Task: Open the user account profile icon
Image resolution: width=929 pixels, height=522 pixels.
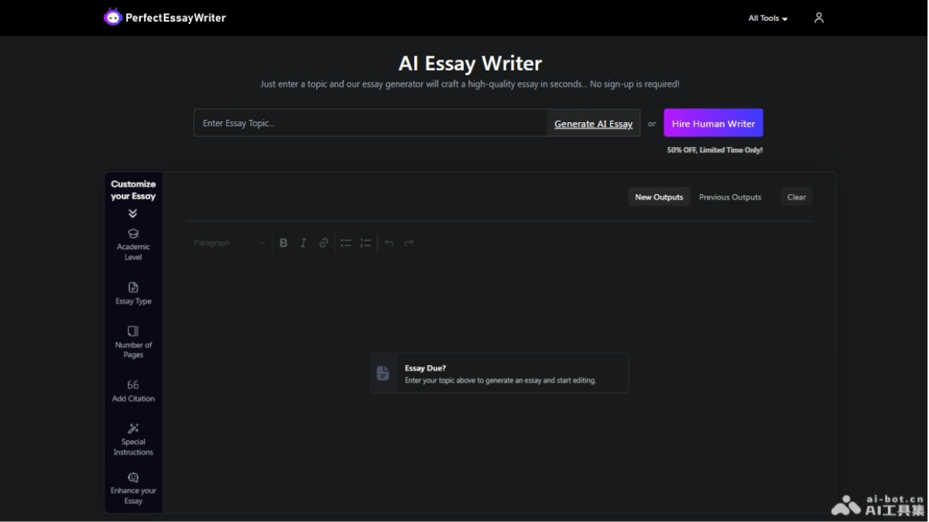Action: (818, 17)
